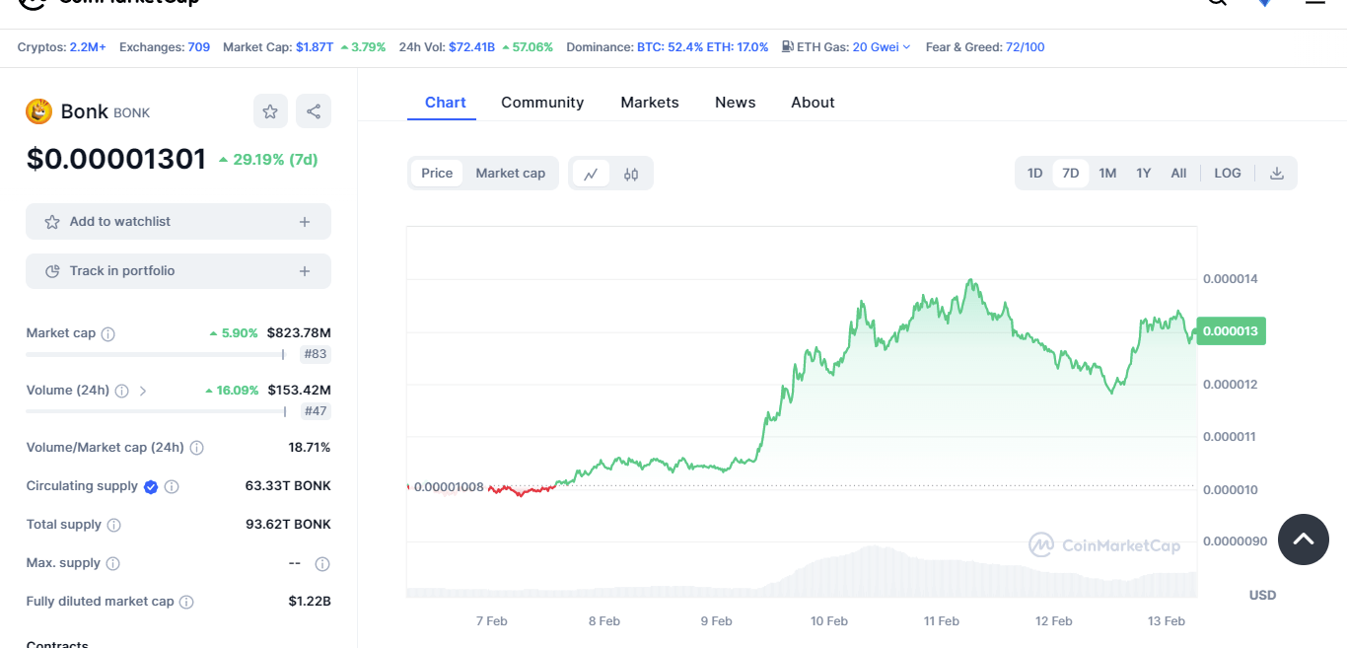Open the Fear & Greed 72/100 link
The image size is (1347, 648).
(x=1025, y=47)
